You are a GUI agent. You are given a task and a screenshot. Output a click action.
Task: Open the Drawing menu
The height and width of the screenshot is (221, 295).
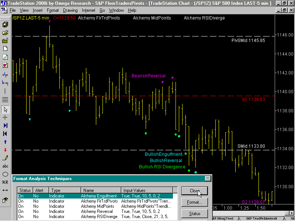70,10
